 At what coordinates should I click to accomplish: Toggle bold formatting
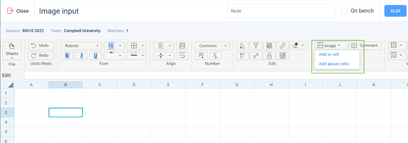(67, 56)
